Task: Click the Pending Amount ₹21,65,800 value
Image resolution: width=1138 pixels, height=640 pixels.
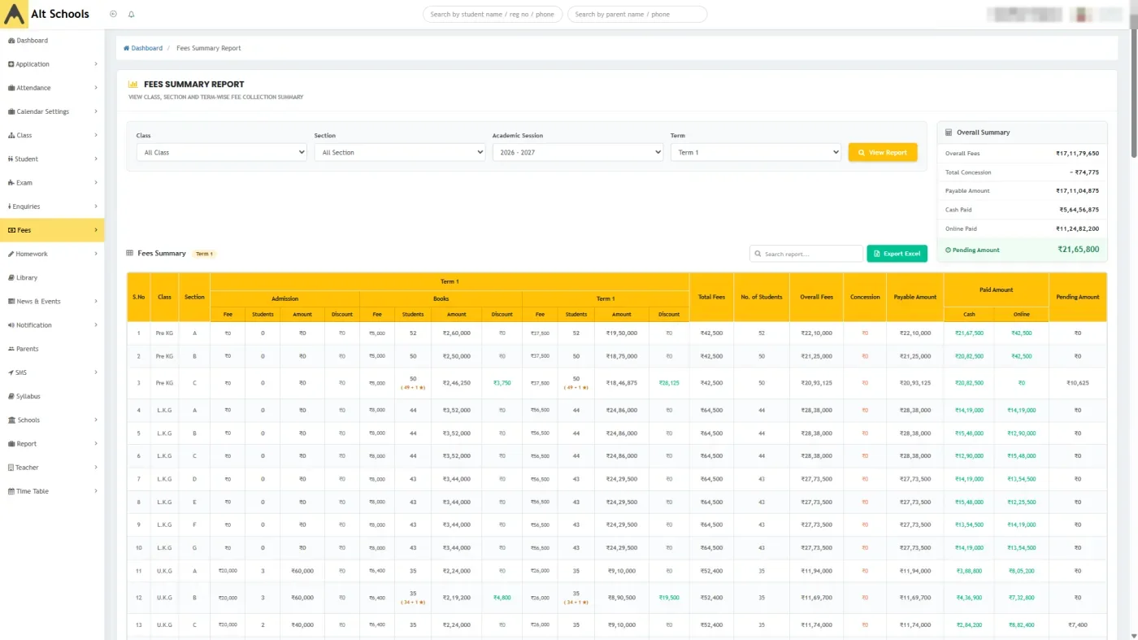Action: (1078, 250)
